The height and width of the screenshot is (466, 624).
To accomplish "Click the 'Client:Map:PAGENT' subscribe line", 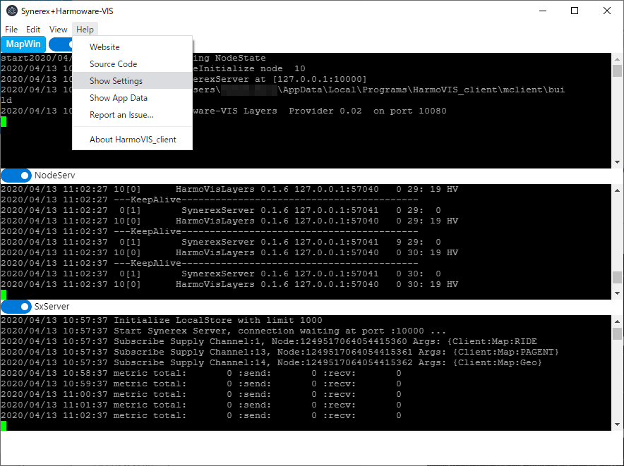I will click(280, 352).
